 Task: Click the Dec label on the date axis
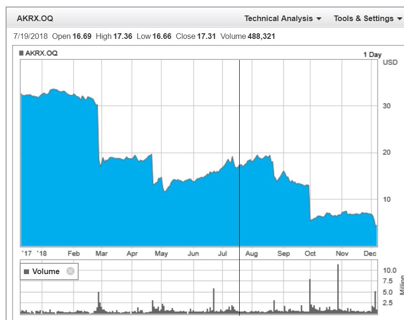(371, 253)
